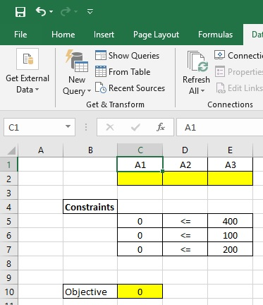
Task: Click the From Table icon
Action: click(101, 71)
